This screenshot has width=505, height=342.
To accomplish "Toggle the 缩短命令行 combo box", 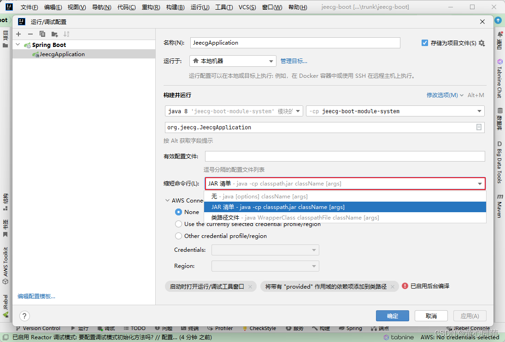I will 345,183.
